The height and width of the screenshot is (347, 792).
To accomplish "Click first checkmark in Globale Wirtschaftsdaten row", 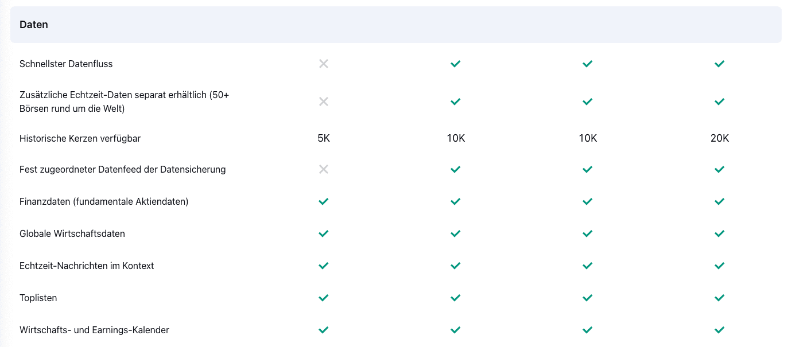I will coord(324,233).
